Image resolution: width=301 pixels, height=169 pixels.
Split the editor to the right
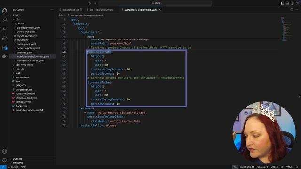coord(292,10)
